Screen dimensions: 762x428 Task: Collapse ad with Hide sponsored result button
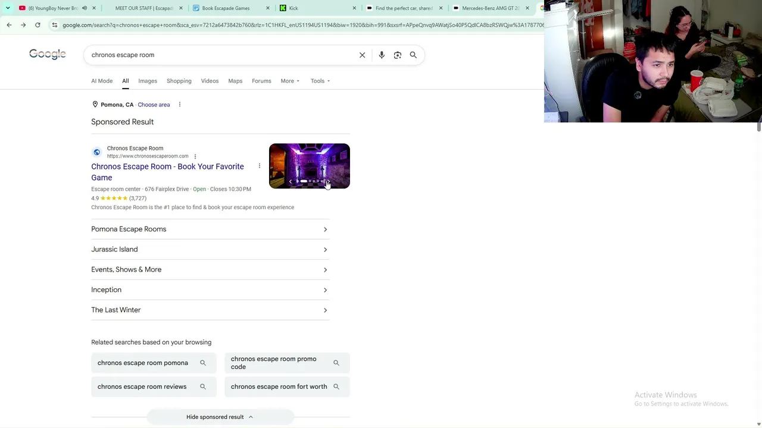pos(220,417)
